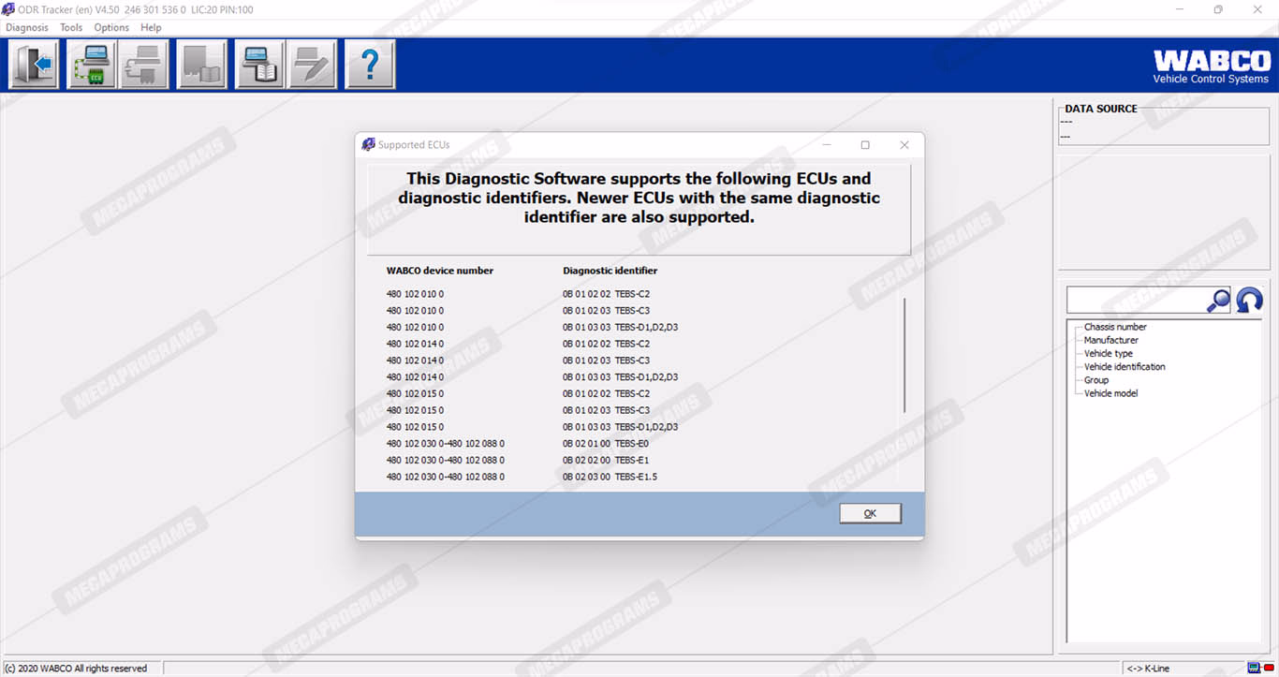Viewport: 1279px width, 677px height.
Task: Close the Supported ECUs dialog
Action: pos(904,145)
